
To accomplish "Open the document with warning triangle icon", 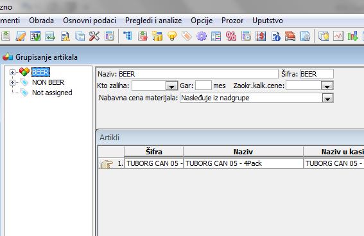I will click(65, 36).
